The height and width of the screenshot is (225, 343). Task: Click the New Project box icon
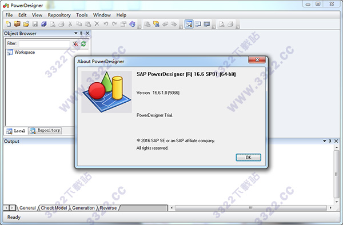point(17,24)
